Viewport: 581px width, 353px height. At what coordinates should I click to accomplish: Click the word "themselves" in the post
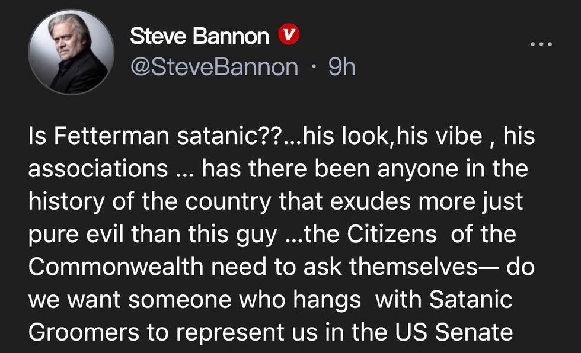414,267
